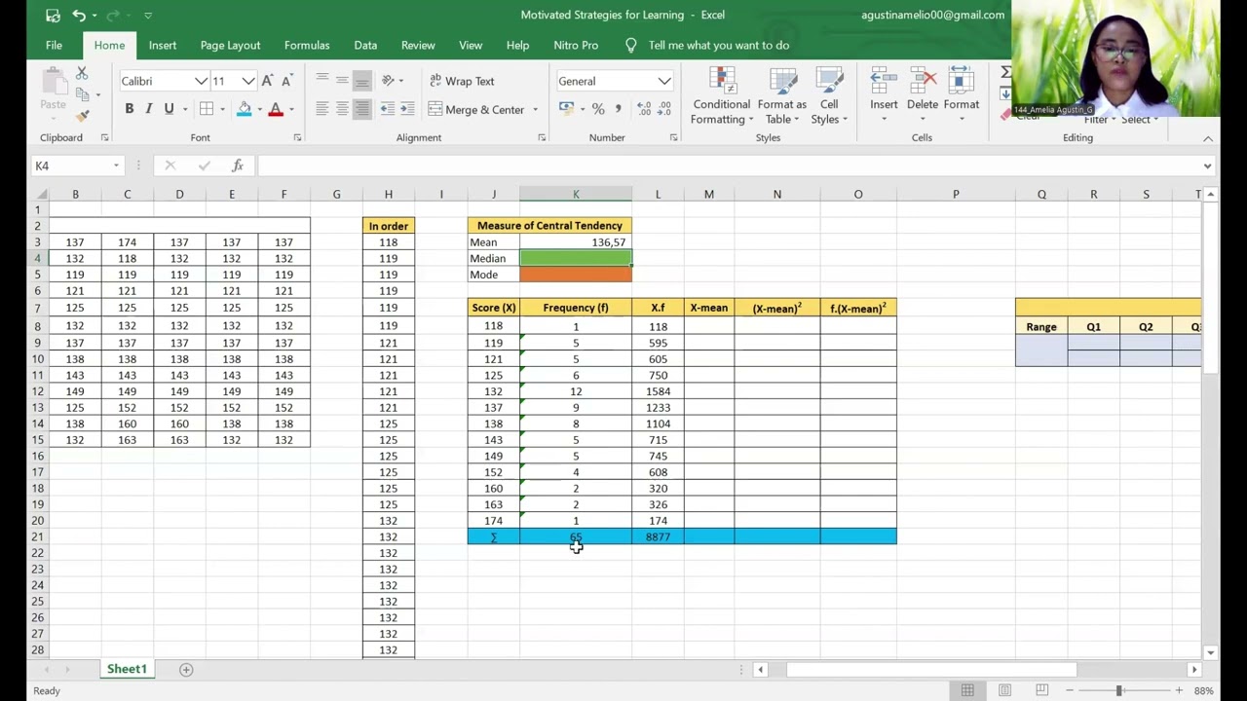Toggle Bold formatting
The height and width of the screenshot is (701, 1247).
129,109
